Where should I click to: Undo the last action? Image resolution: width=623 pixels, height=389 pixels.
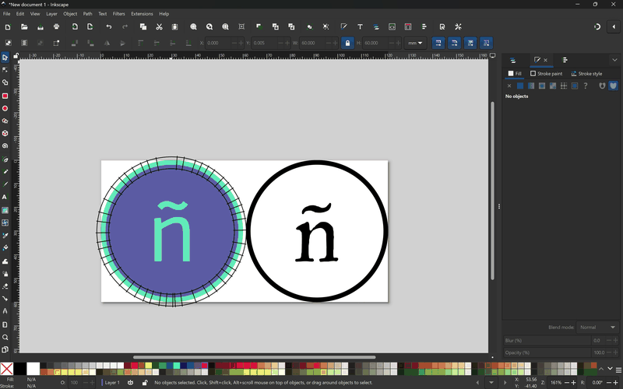tap(109, 26)
